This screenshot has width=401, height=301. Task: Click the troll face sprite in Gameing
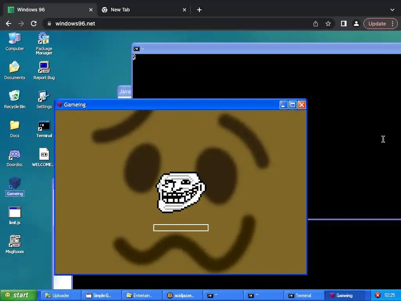tap(181, 192)
